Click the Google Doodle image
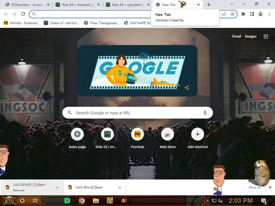 coord(137,71)
